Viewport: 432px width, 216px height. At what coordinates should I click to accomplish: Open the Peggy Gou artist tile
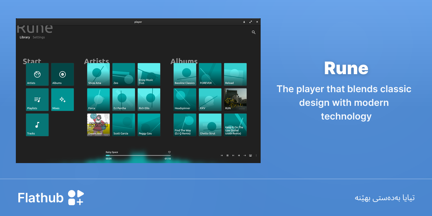point(149,125)
